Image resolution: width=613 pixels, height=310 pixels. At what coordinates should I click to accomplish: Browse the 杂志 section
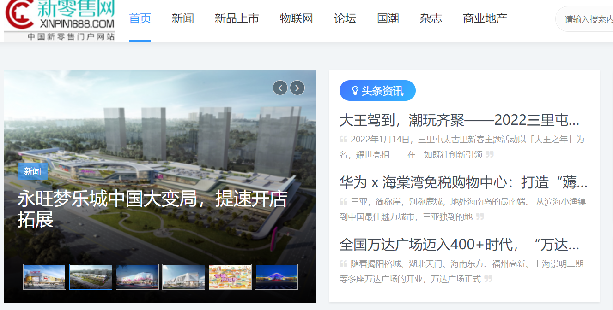tap(431, 18)
